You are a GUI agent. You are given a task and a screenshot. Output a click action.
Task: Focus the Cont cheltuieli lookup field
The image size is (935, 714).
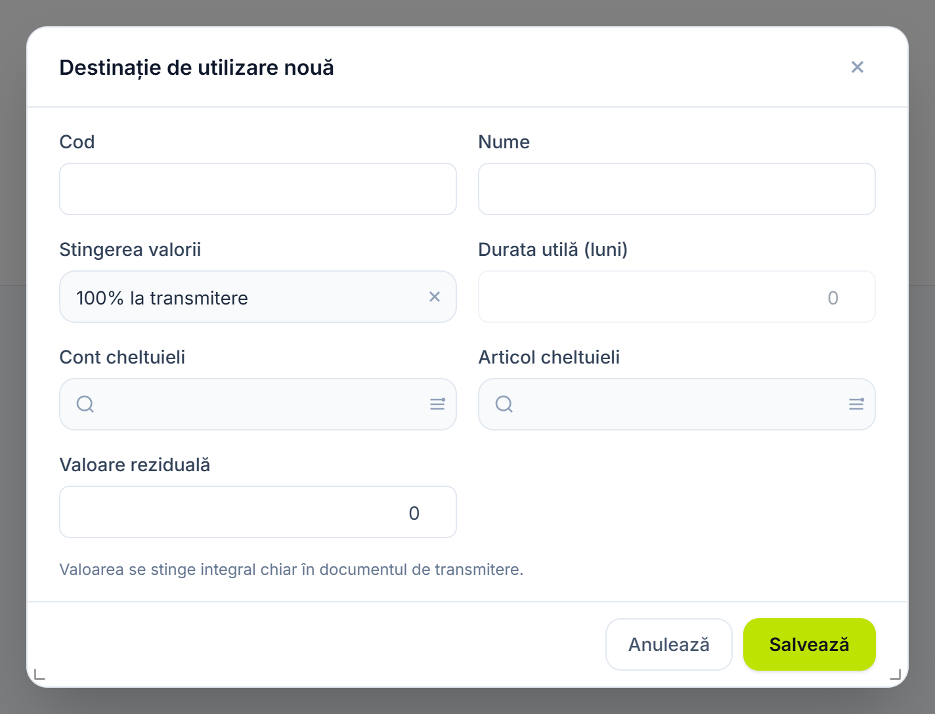[258, 404]
